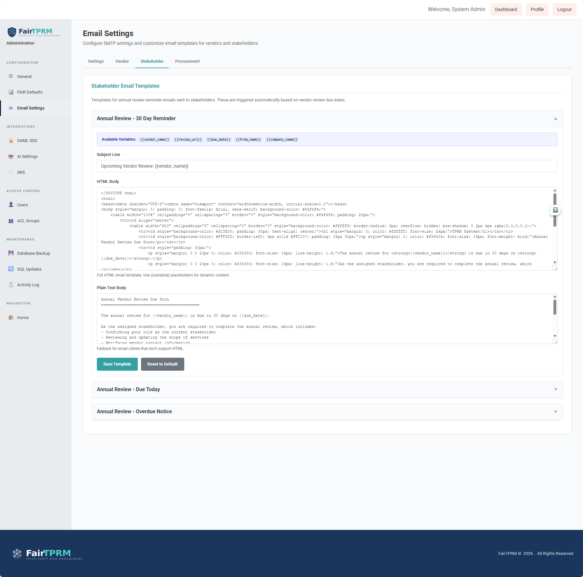This screenshot has width=583, height=577.
Task: Open the Procurement tab
Action: point(187,61)
